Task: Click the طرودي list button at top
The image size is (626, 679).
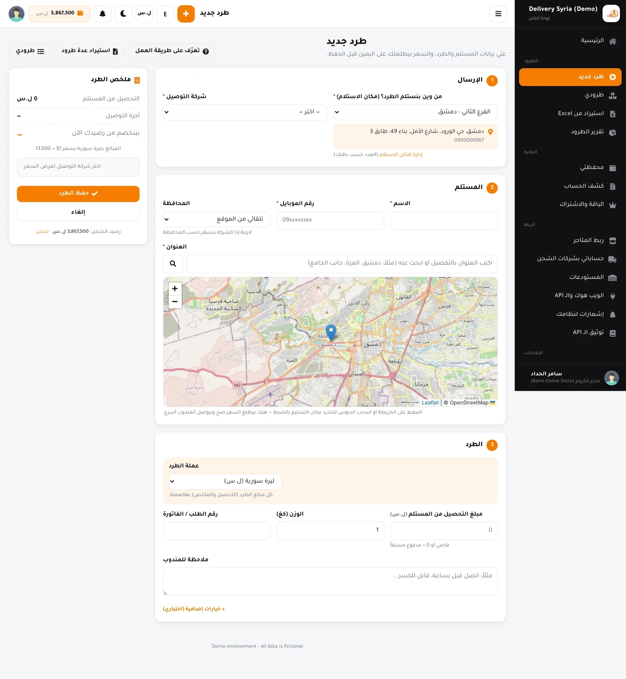Action: tap(30, 51)
